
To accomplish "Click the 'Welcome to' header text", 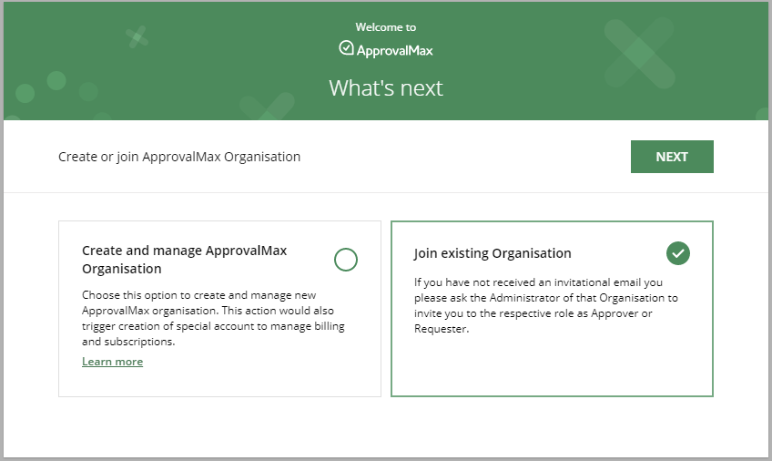I will tap(386, 27).
